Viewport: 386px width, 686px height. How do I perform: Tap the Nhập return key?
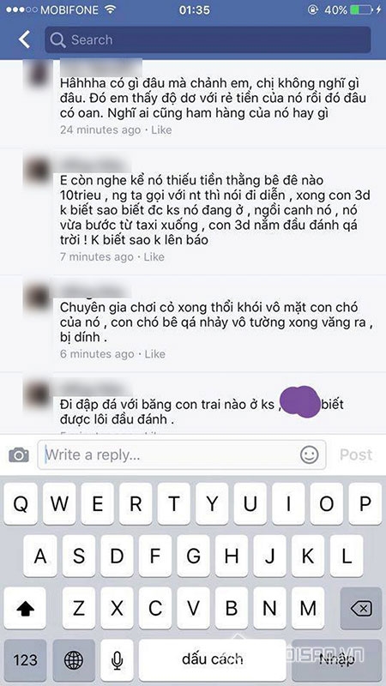[x=336, y=659]
